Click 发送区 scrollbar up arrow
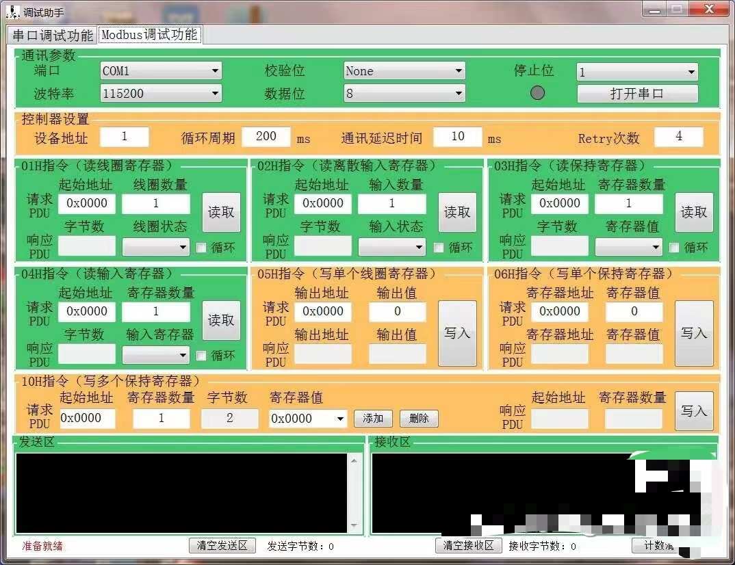This screenshot has height=565, width=735. click(354, 461)
